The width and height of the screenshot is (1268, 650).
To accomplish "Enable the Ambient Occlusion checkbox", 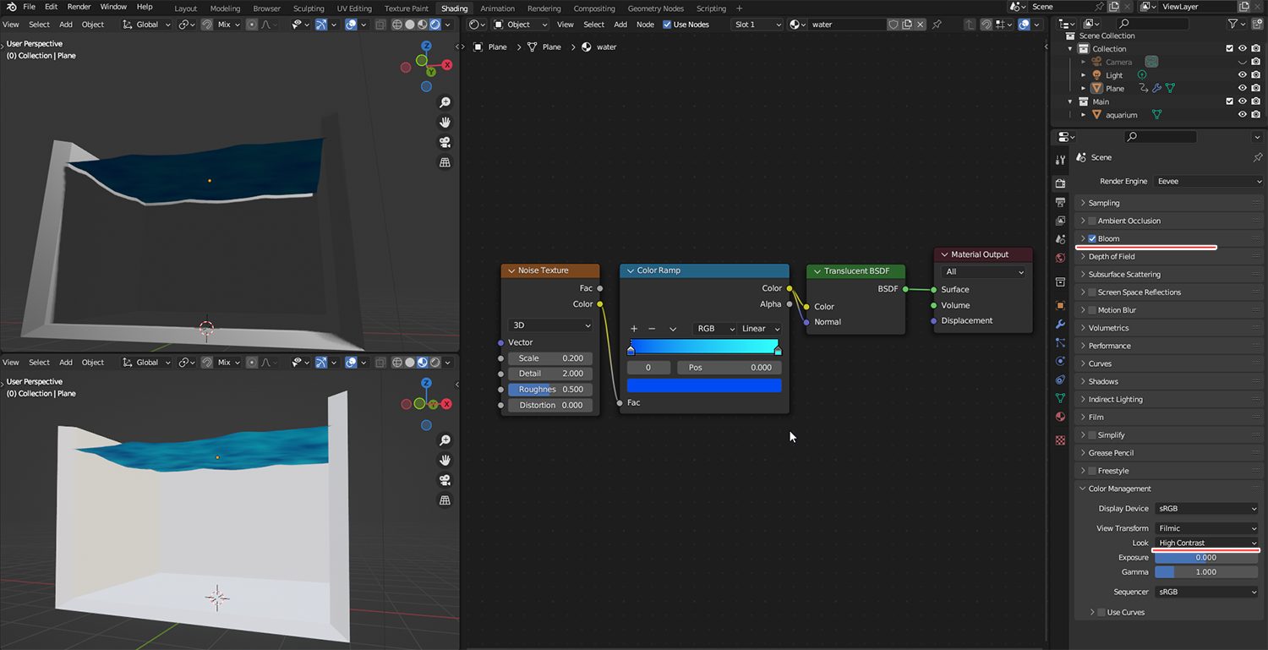I will pyautogui.click(x=1092, y=221).
